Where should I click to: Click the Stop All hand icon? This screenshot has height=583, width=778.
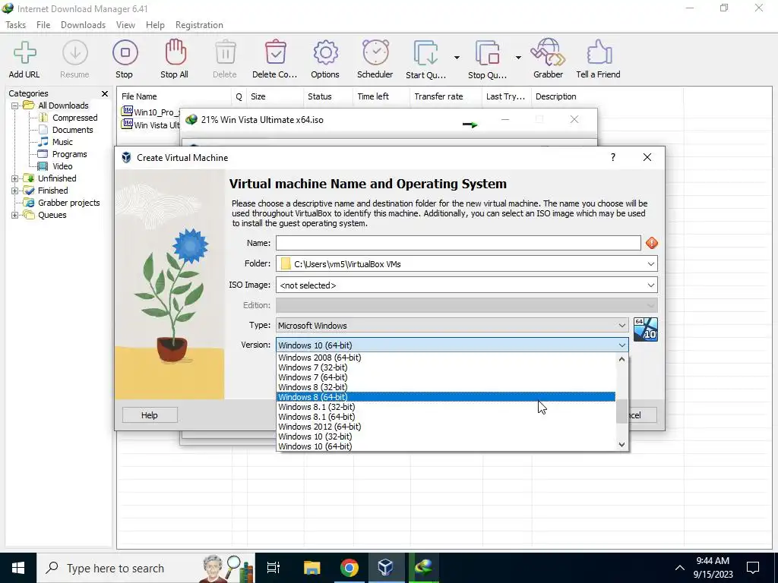176,52
